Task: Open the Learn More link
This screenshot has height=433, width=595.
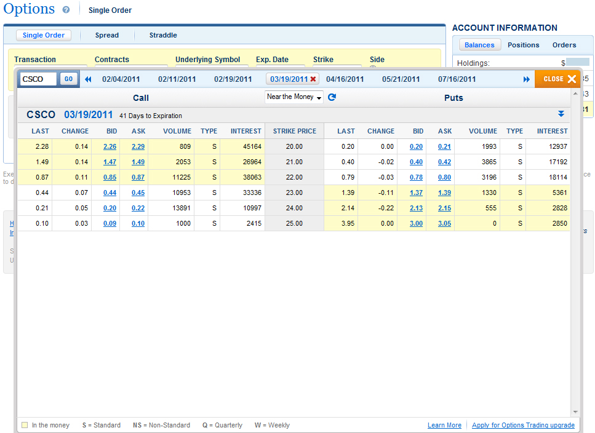Action: [x=444, y=426]
